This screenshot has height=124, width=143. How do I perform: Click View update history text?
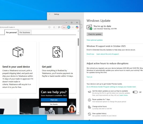tap(99, 114)
